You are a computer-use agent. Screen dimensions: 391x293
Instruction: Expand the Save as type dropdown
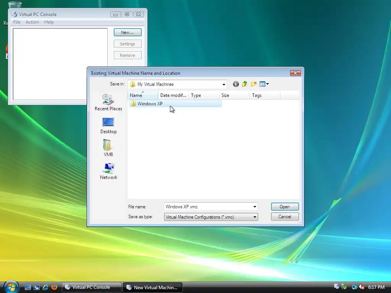click(255, 217)
